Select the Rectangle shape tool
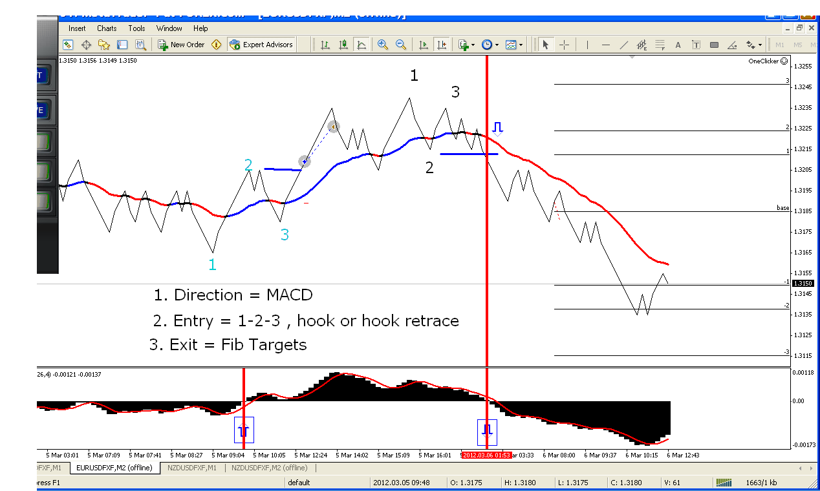 coord(714,45)
